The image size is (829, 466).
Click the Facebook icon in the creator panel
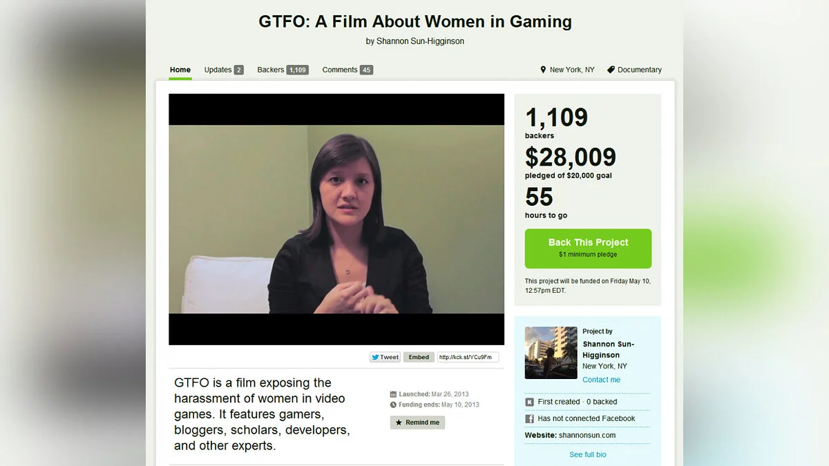coord(530,418)
